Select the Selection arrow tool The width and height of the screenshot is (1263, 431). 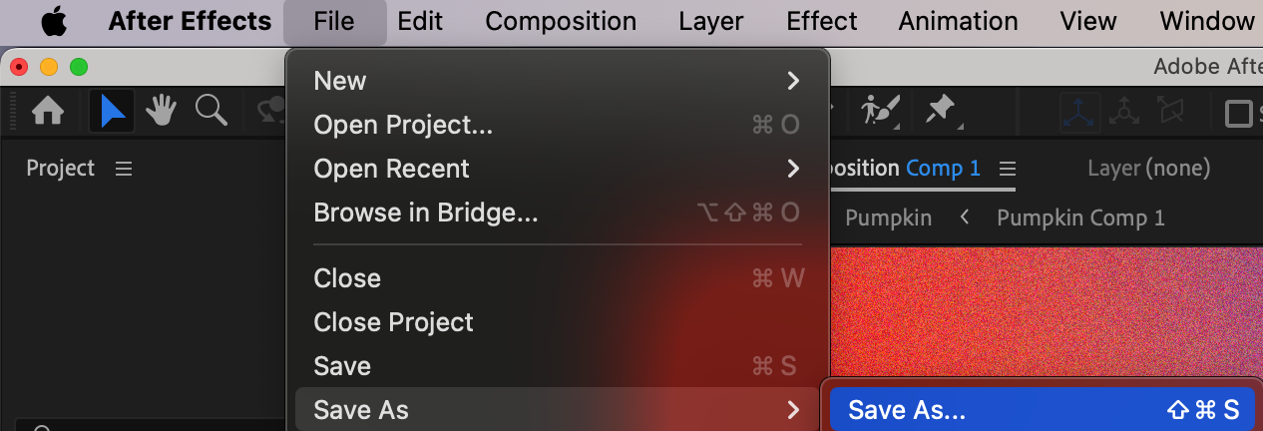click(x=112, y=112)
